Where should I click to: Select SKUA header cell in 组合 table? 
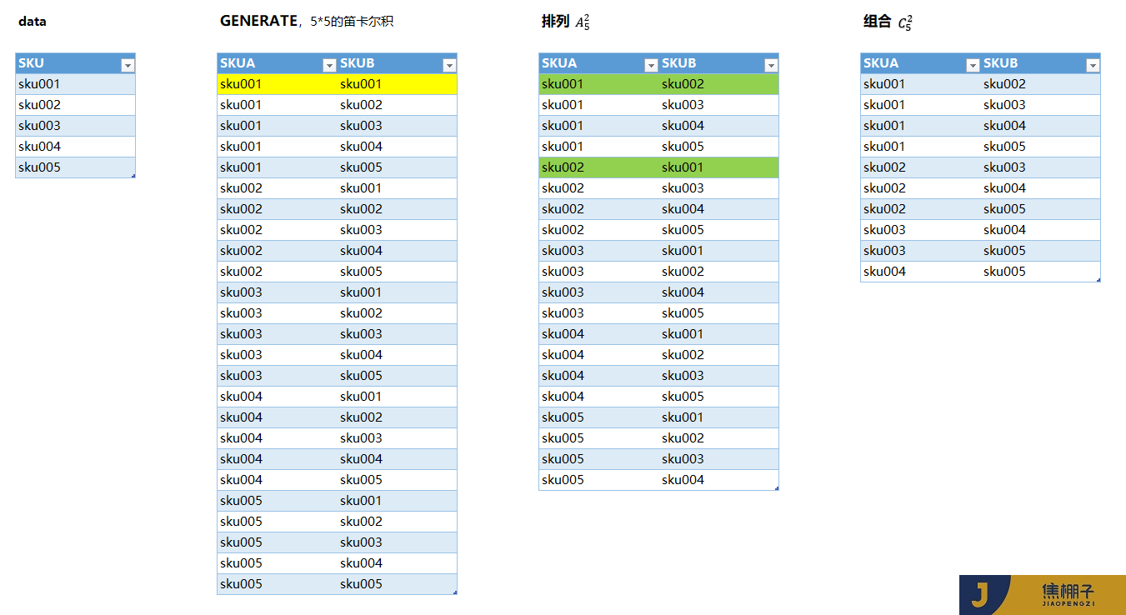[920, 63]
